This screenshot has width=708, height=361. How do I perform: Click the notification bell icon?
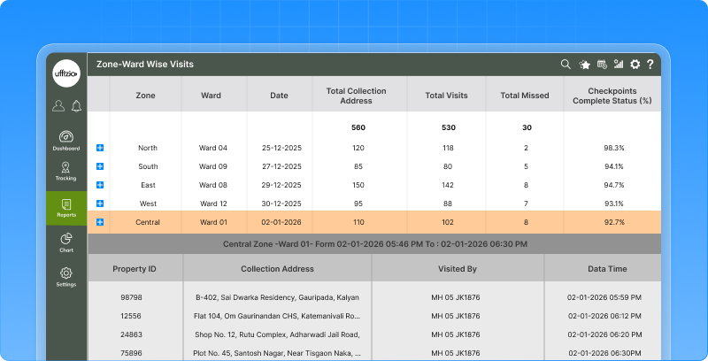76,106
